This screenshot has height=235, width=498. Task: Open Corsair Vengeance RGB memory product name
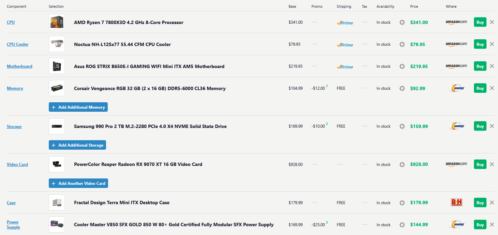point(150,88)
